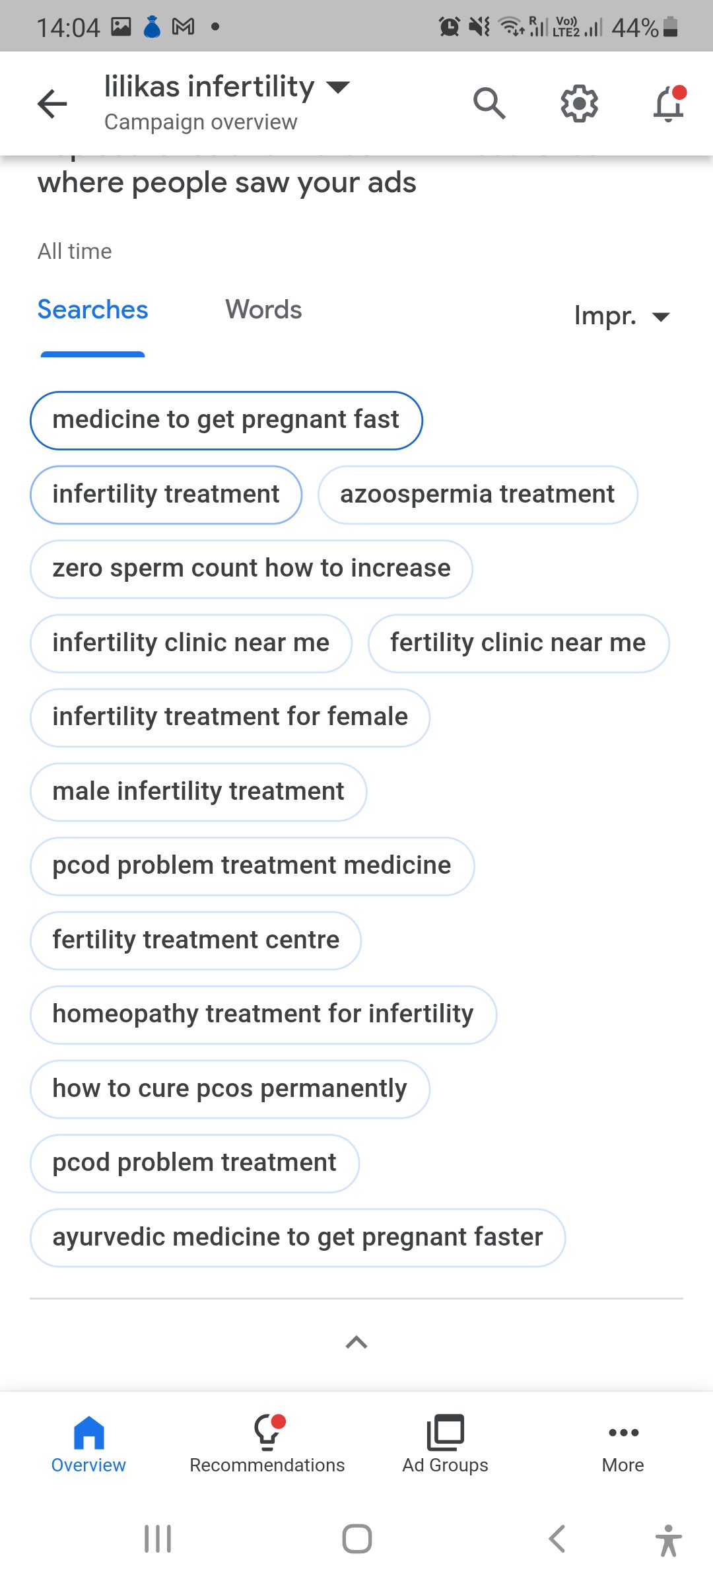Image resolution: width=713 pixels, height=1585 pixels.
Task: Tap "azoospermia treatment" search chip
Action: point(477,495)
